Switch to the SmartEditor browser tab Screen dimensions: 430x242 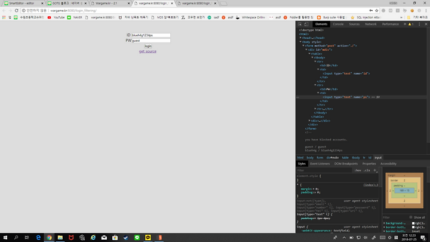(23, 4)
